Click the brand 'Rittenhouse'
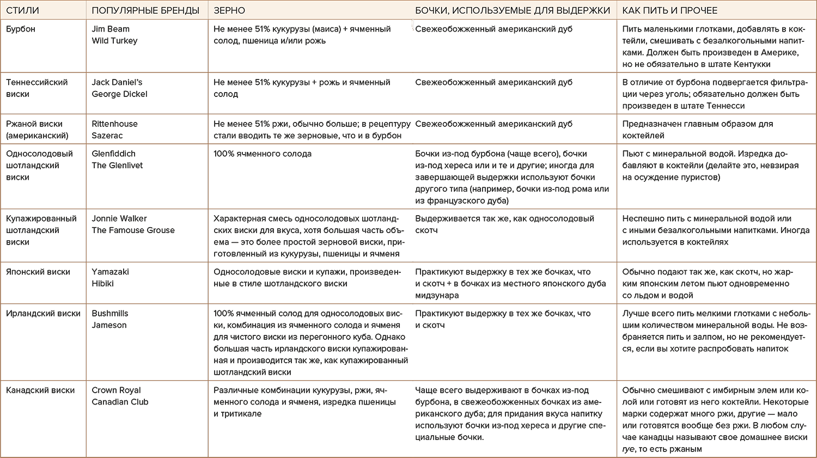This screenshot has height=458, width=817. click(114, 124)
